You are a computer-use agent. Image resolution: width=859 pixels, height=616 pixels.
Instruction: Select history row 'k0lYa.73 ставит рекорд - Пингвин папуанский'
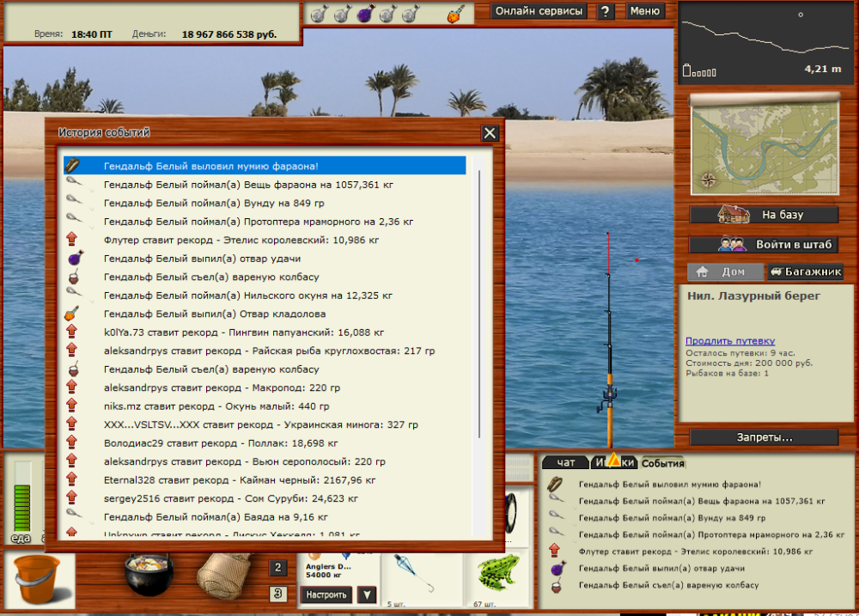point(265,332)
